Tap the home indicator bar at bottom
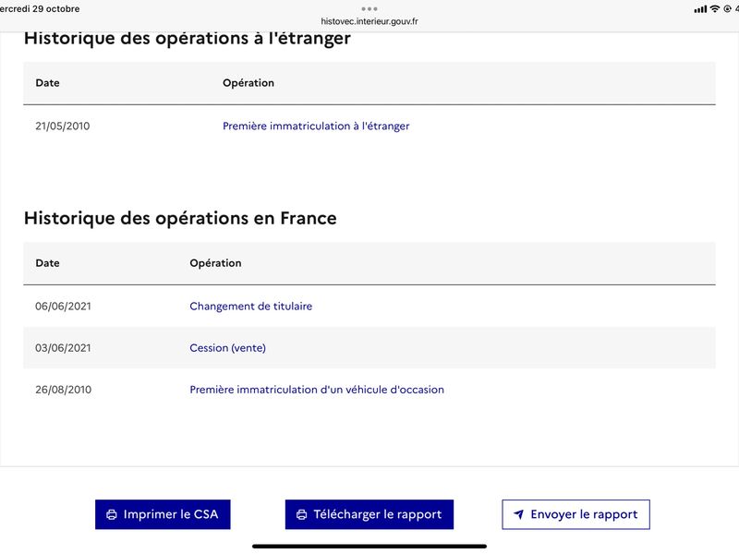This screenshot has width=739, height=554. point(369,546)
